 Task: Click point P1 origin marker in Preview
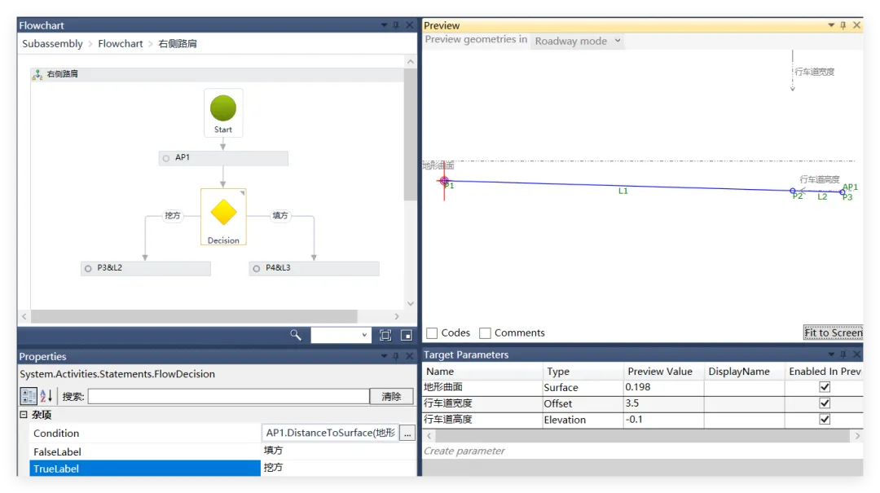(x=444, y=181)
